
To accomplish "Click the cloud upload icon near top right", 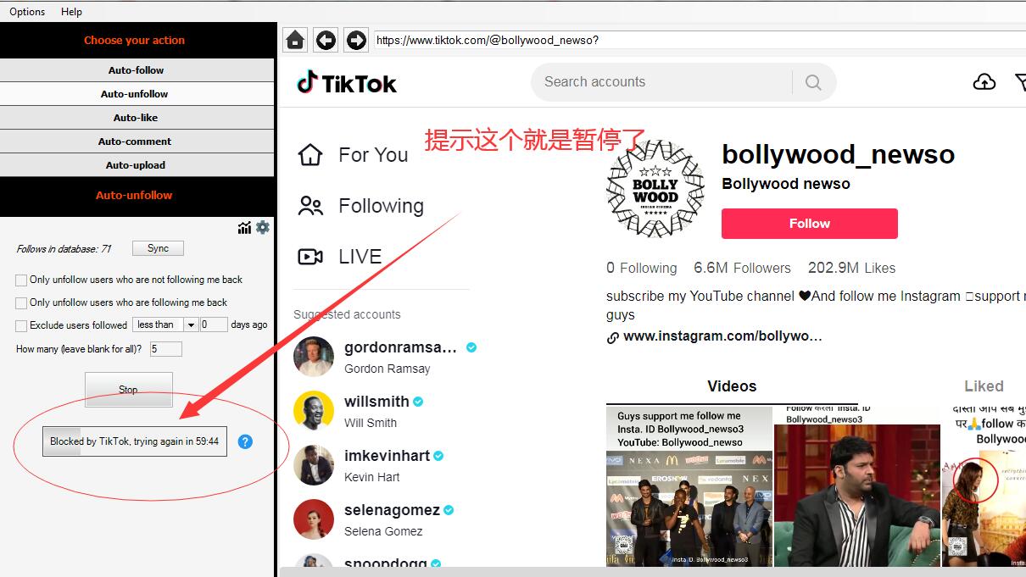I will (984, 81).
